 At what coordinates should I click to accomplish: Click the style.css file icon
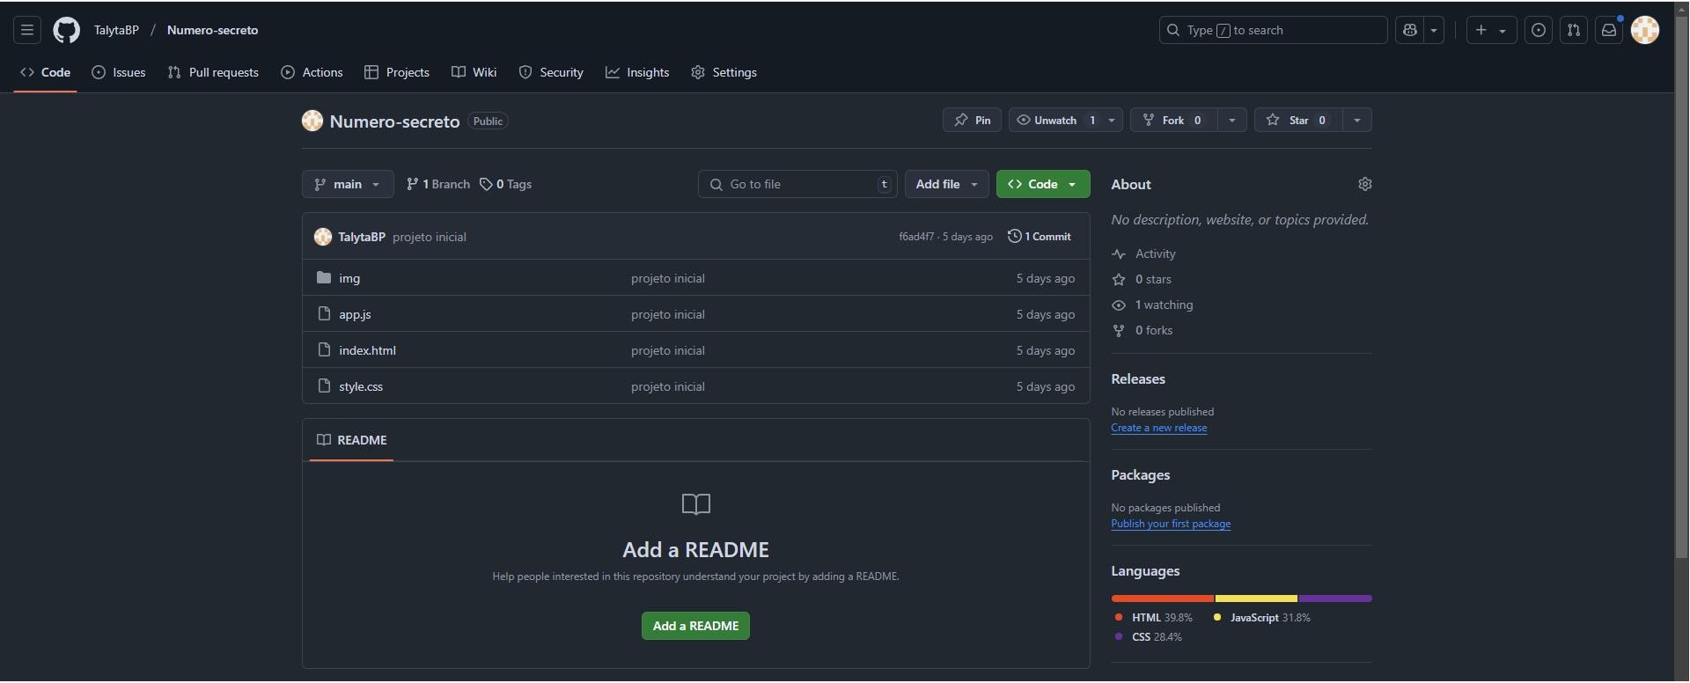coord(324,386)
